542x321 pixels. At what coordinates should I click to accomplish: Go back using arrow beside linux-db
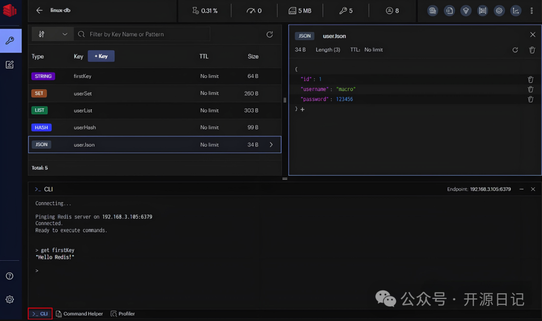40,11
